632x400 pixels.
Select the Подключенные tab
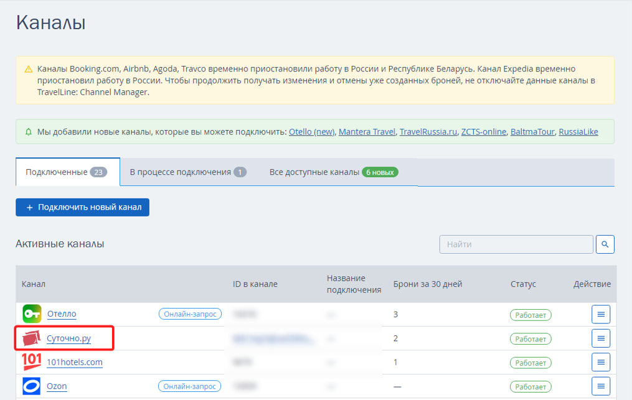[x=68, y=172]
